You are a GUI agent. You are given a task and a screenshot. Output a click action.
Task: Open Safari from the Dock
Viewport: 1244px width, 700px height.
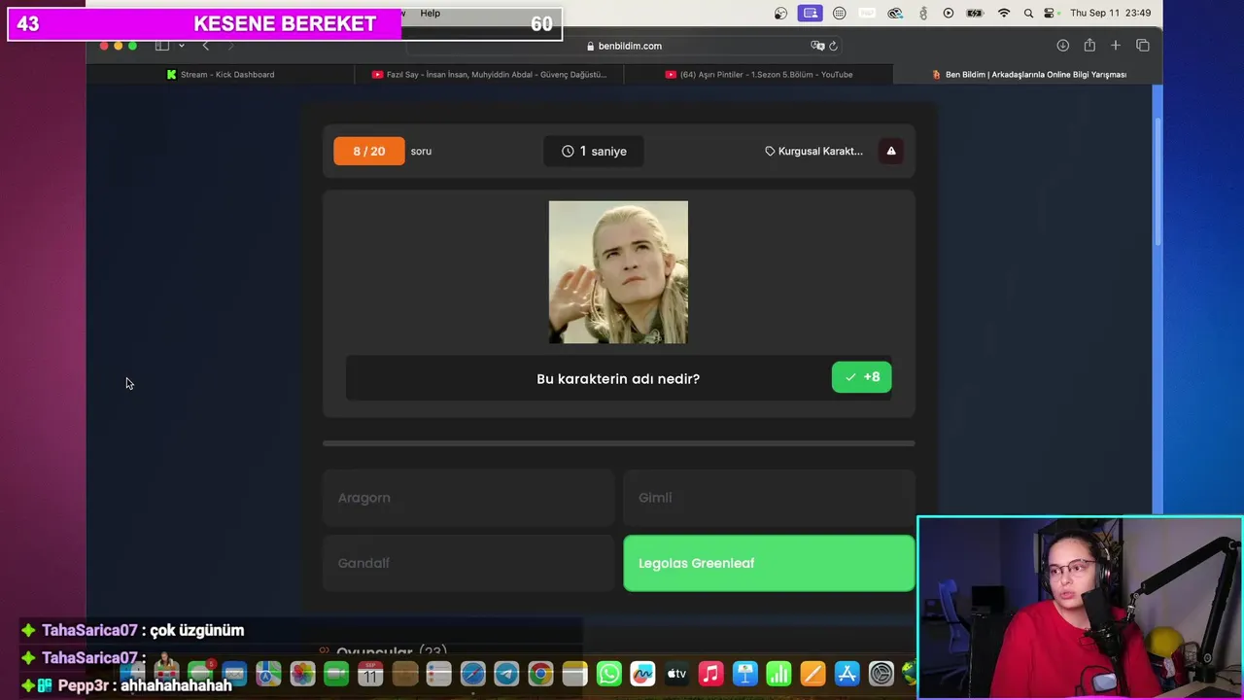tap(472, 674)
